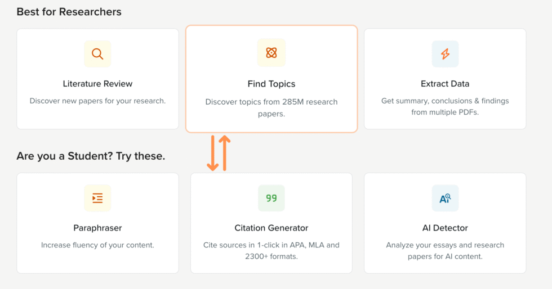
Task: Open the Extract Data title link
Action: (x=445, y=84)
